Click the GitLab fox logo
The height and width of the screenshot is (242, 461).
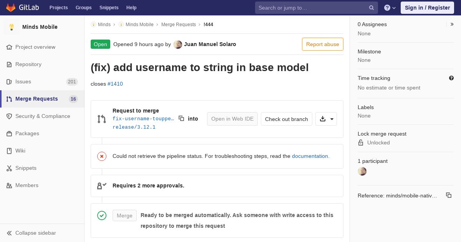[x=11, y=8]
